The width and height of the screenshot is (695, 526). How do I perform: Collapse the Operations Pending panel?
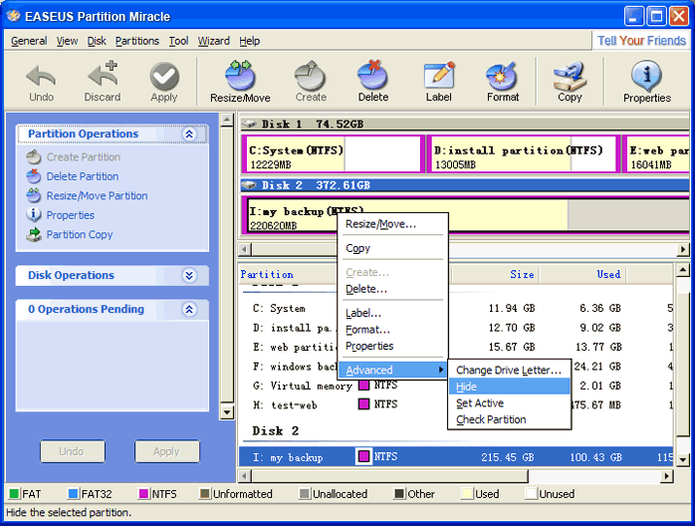pos(189,310)
